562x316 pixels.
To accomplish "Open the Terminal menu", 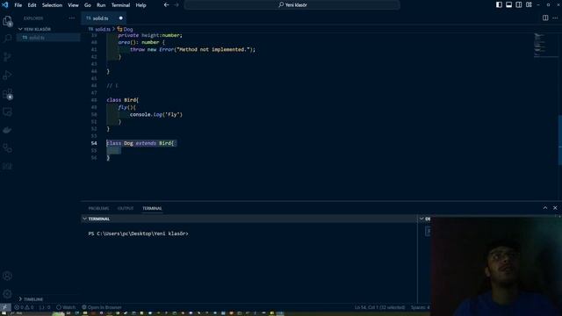I will tap(120, 5).
